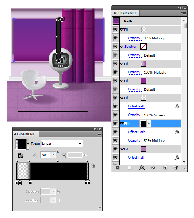The image size is (194, 218).
Task: Click midpoint diamond above the gradient bar's center
Action: coord(58,161)
